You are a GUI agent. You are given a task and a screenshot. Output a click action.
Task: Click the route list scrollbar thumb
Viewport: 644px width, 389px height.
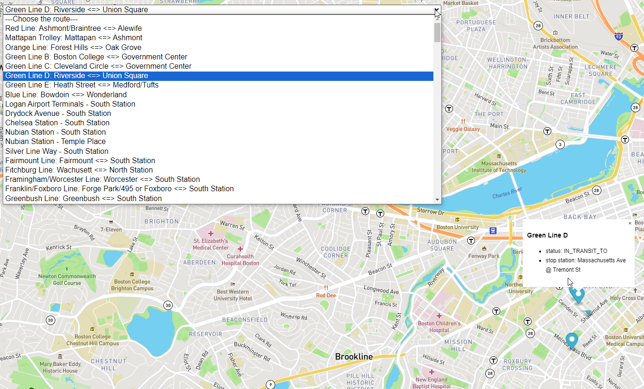click(x=437, y=33)
